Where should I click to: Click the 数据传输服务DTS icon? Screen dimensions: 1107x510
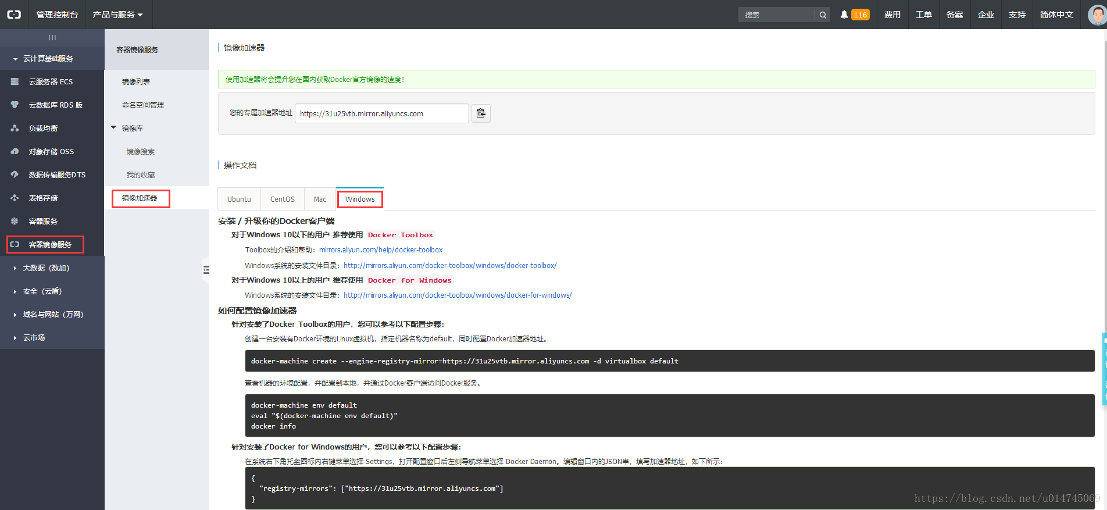point(15,174)
